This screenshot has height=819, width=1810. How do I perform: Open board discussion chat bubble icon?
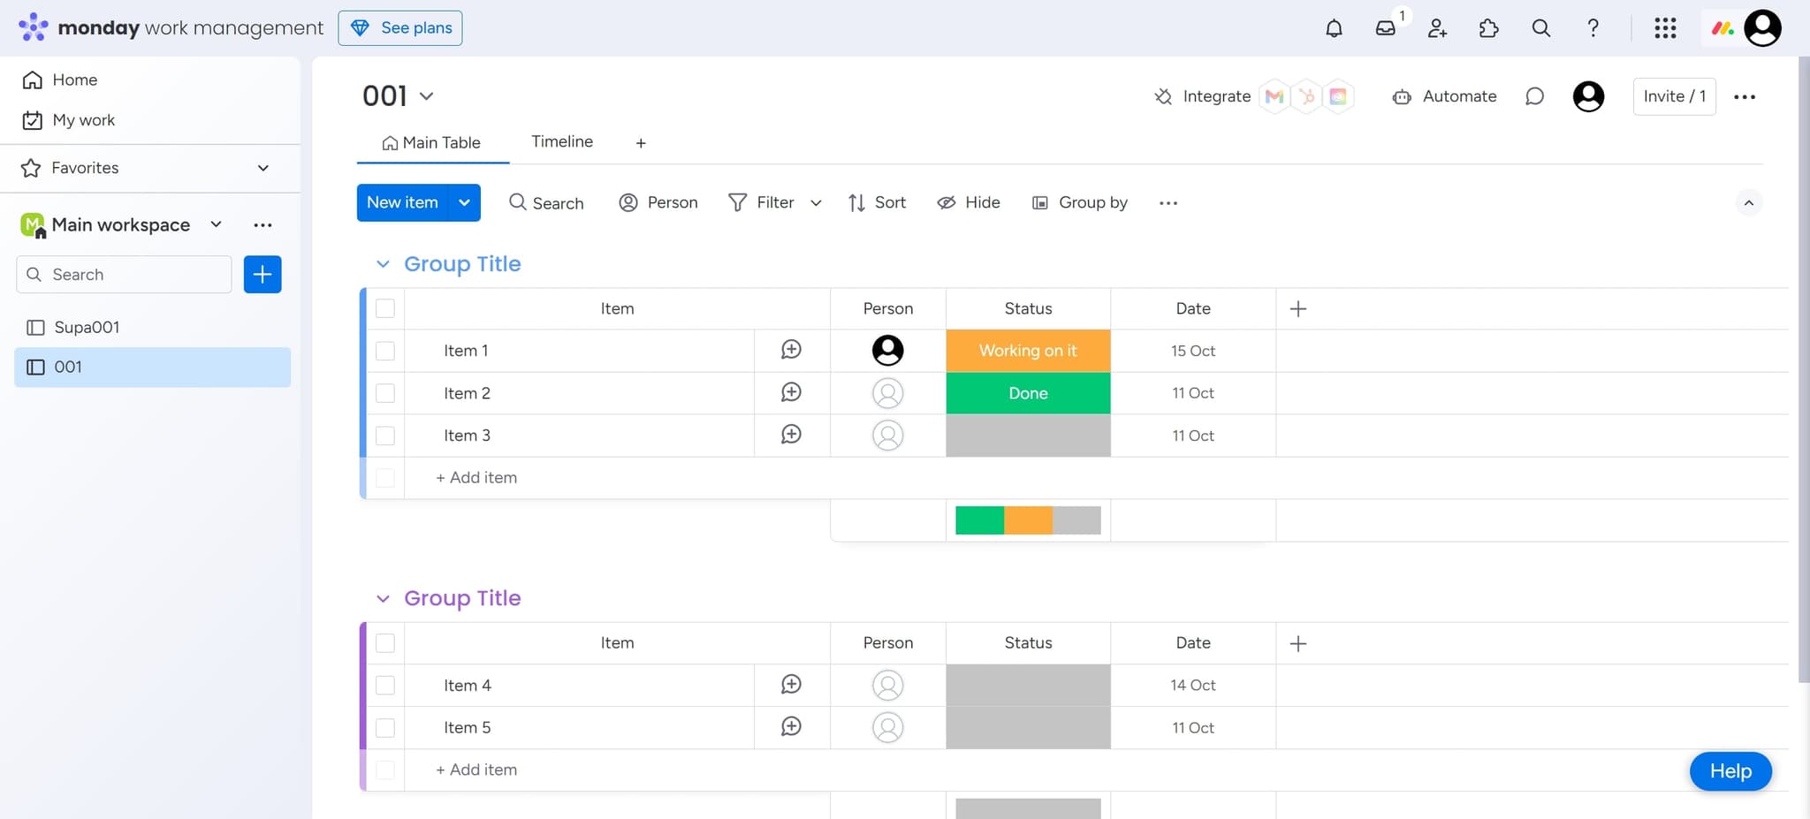pyautogui.click(x=1534, y=96)
